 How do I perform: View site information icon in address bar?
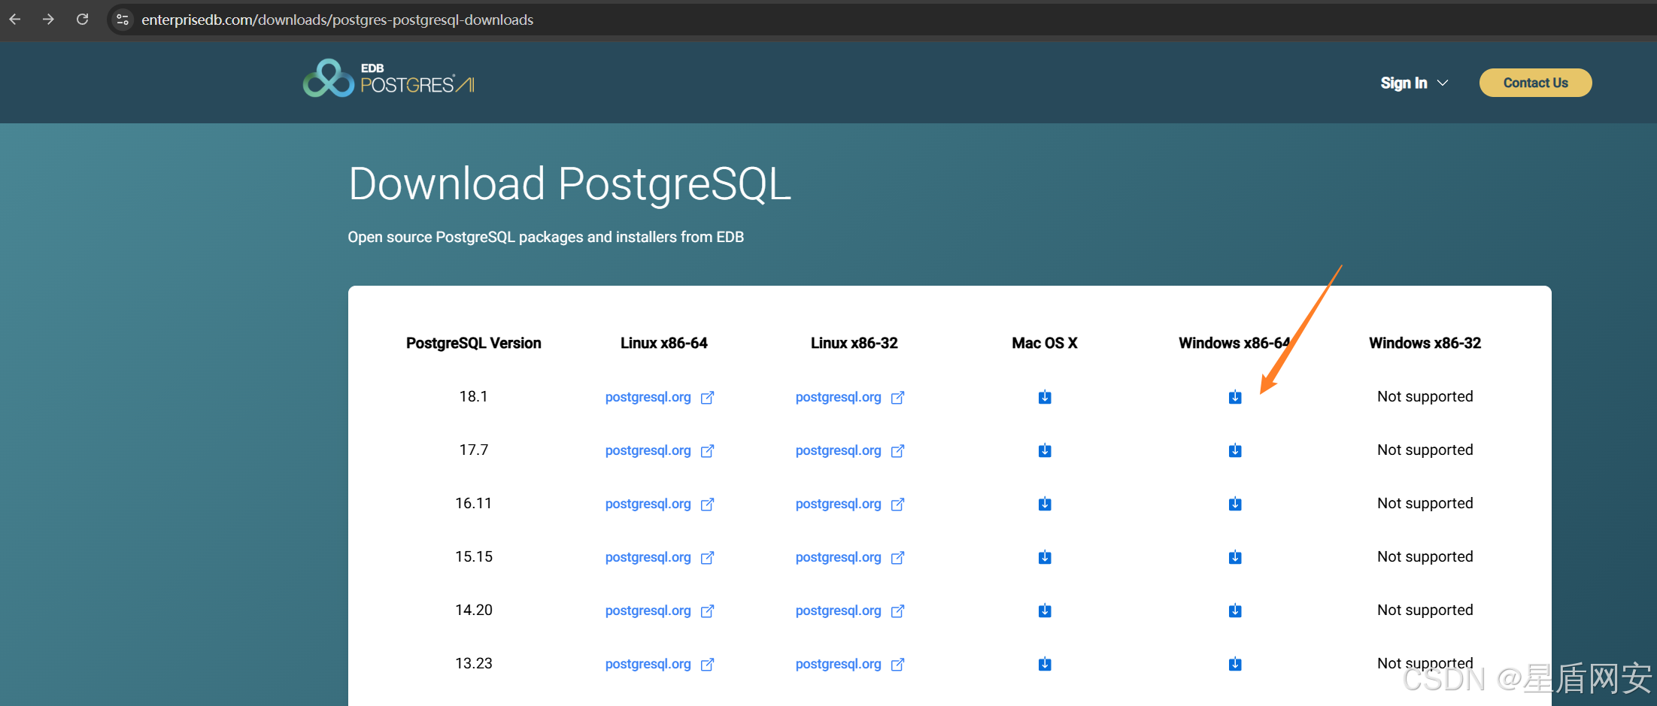click(x=123, y=20)
